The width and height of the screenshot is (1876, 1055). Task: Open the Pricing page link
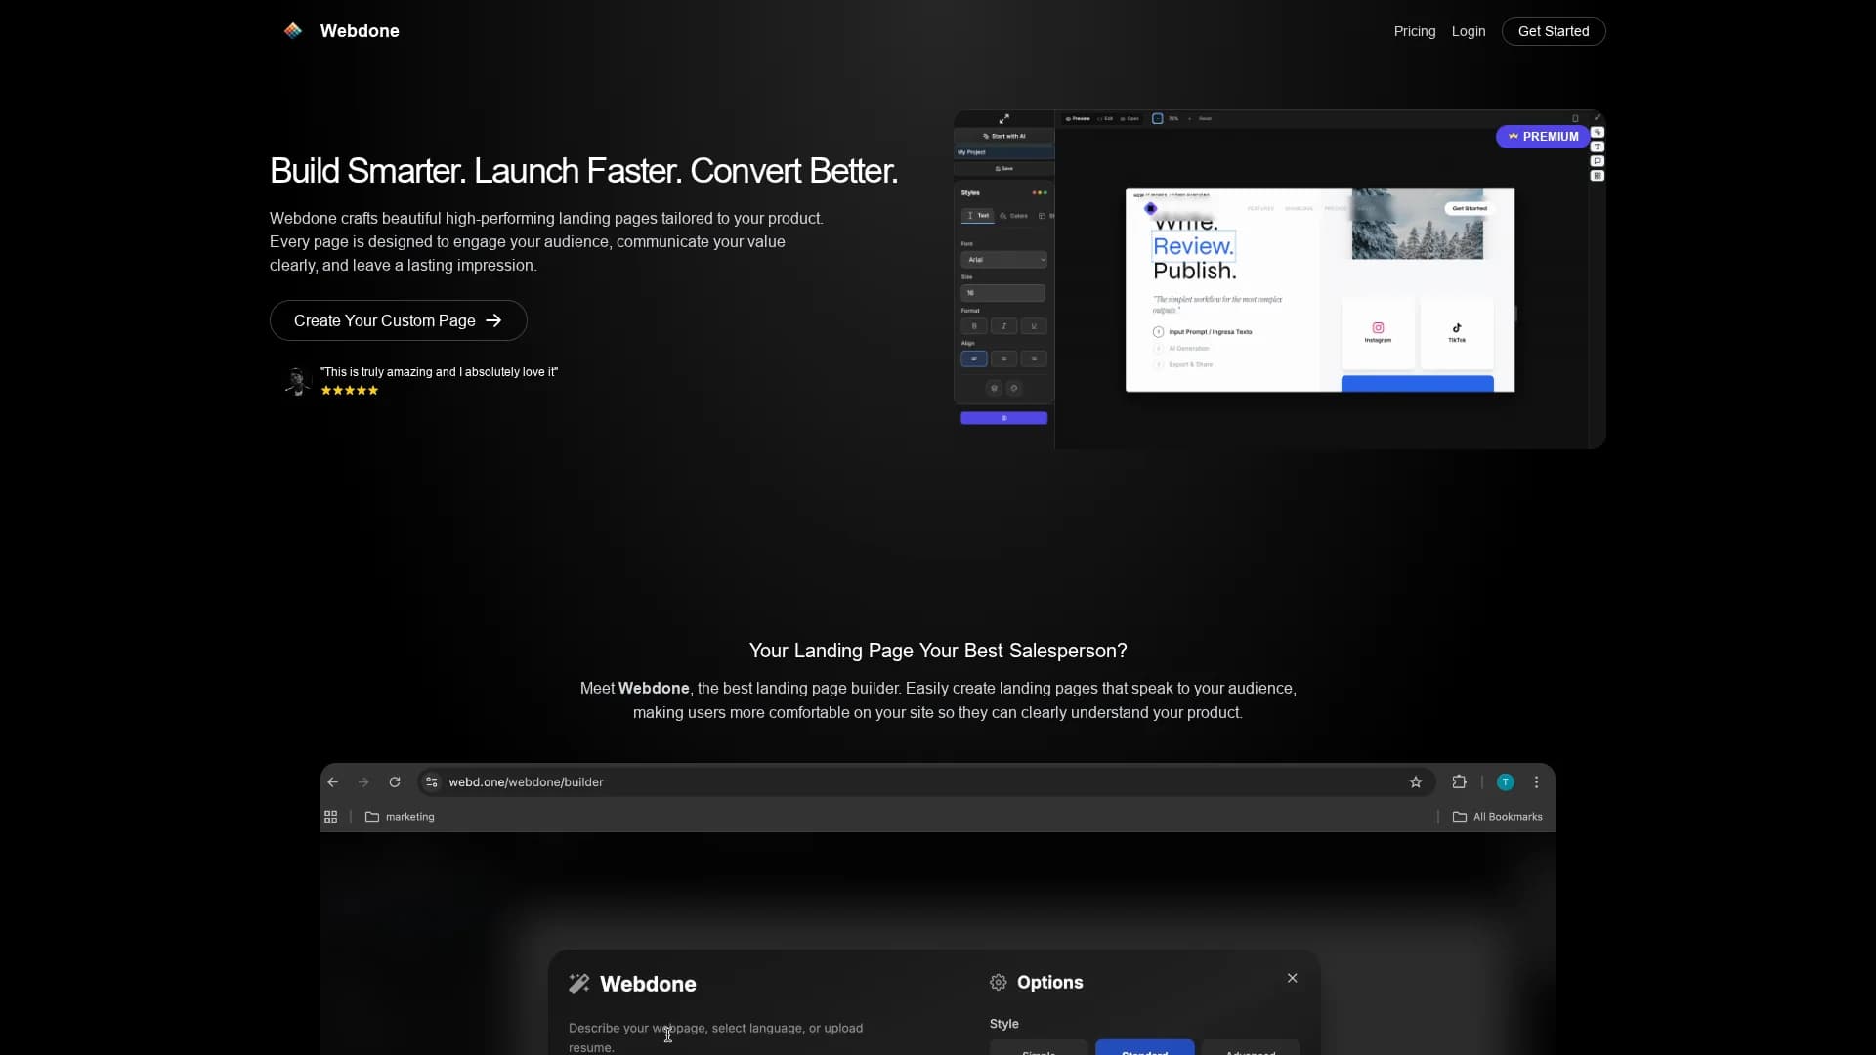[1415, 31]
